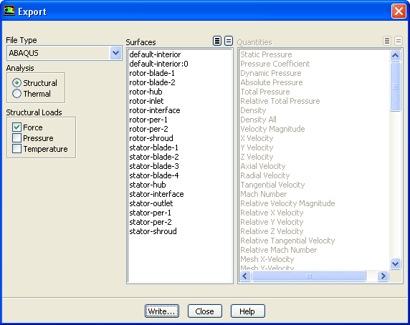Select the Structural analysis radio button
Image resolution: width=410 pixels, height=325 pixels.
16,83
